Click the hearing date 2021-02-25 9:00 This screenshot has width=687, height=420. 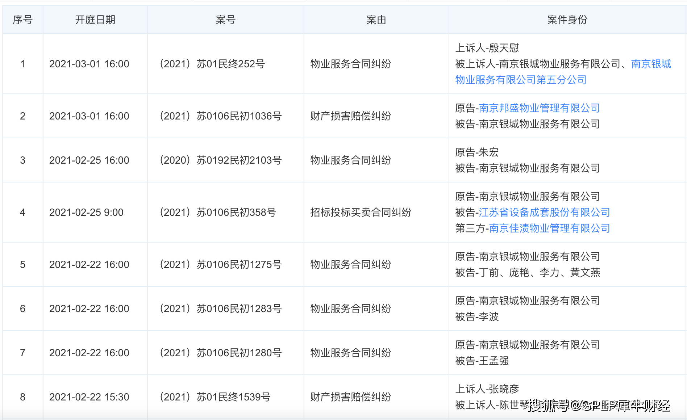tap(86, 212)
